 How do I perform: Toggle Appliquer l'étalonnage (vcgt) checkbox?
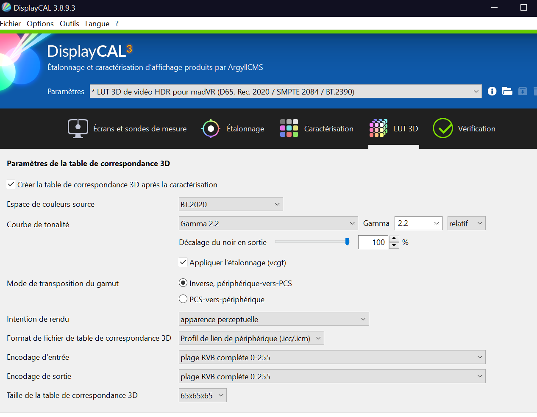(x=183, y=262)
